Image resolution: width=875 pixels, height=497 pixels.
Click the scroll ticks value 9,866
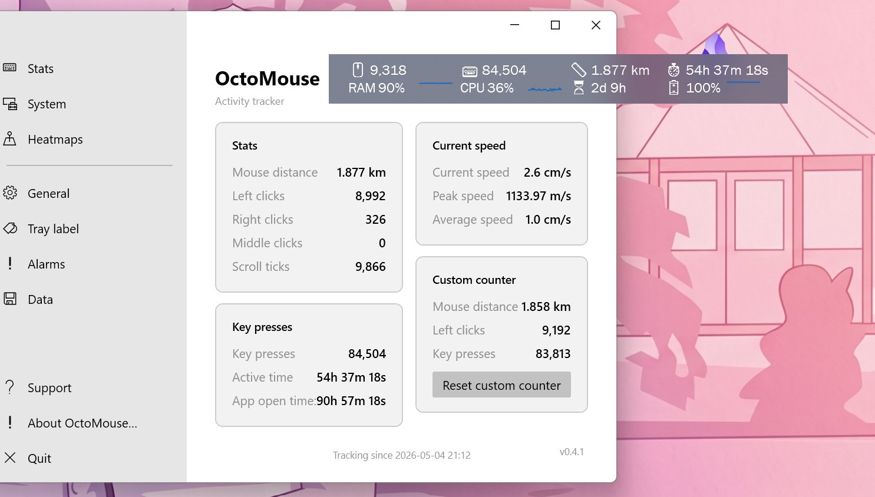click(x=370, y=267)
